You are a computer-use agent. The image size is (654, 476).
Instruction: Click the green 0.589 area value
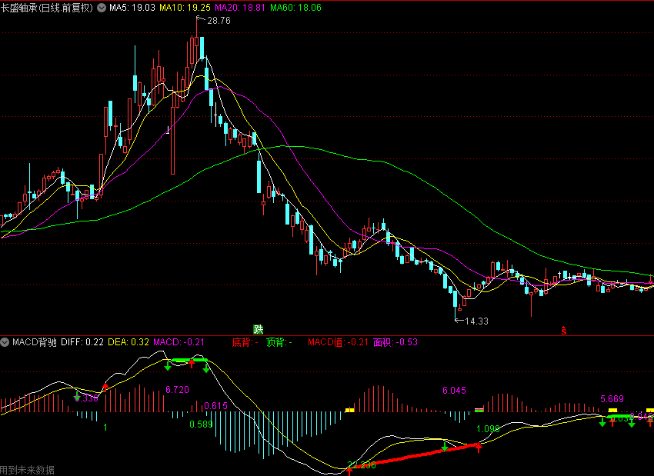click(x=201, y=424)
